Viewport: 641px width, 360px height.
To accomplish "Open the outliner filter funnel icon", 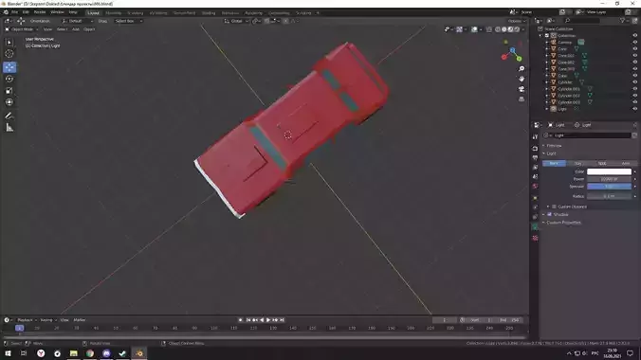I will tap(623, 21).
